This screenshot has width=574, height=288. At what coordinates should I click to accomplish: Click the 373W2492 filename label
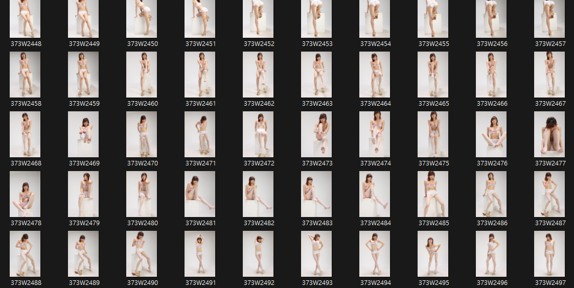(259, 283)
